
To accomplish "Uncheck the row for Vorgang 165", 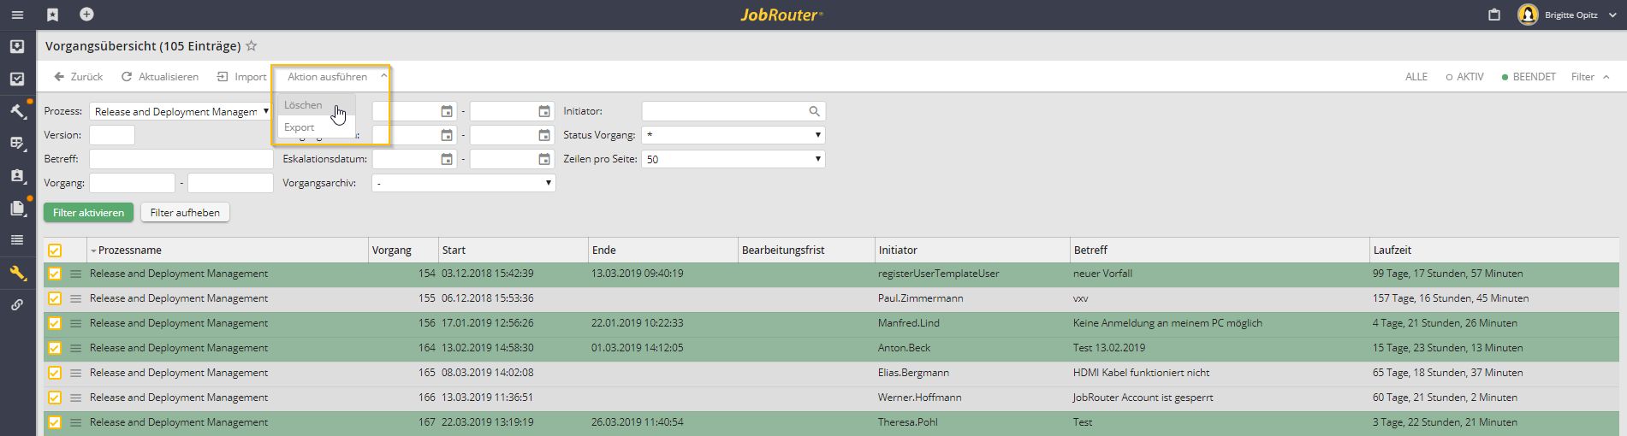I will pyautogui.click(x=55, y=373).
